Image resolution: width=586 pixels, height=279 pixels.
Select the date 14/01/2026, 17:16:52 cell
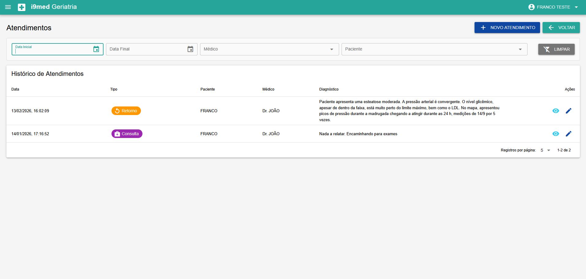tap(30, 134)
